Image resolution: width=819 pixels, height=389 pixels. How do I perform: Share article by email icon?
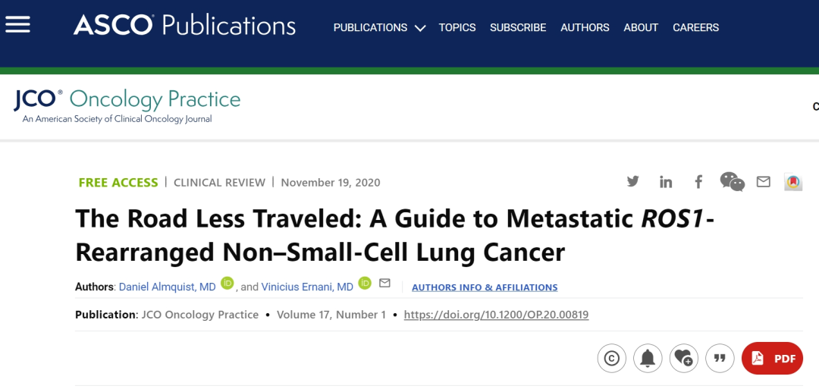[x=763, y=182]
